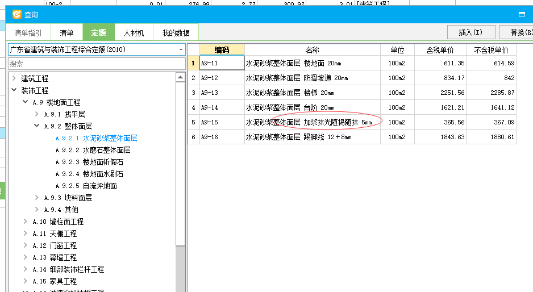Select 建筑工程 in the tree
Screen dimensions: 533x292
[x=35, y=78]
